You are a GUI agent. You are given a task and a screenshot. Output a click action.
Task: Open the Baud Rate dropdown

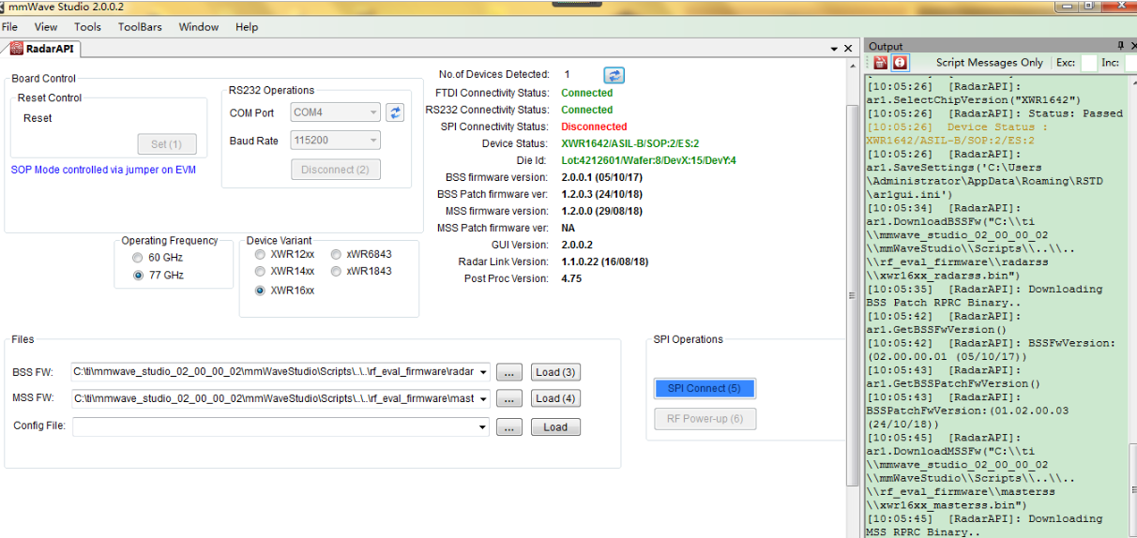373,141
